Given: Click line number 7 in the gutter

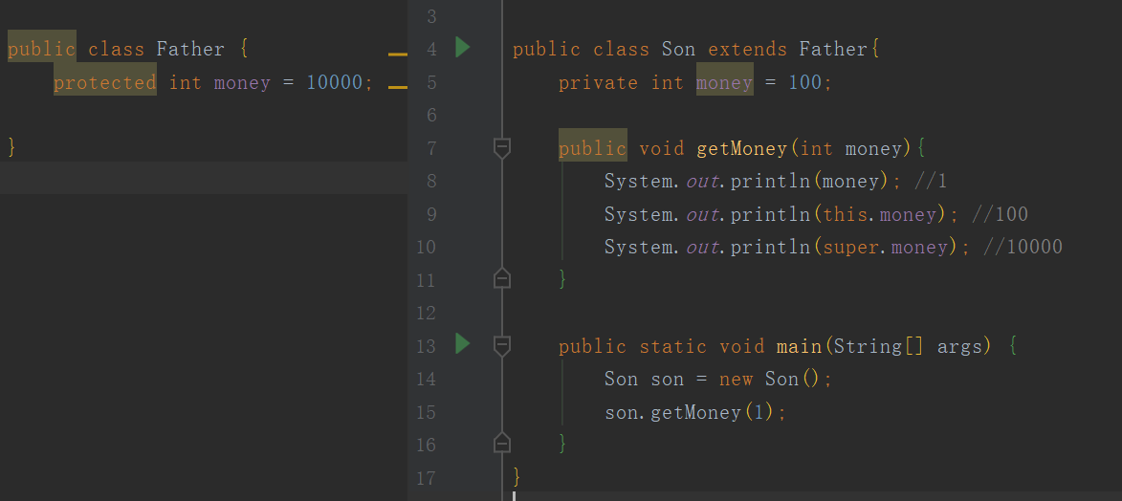Looking at the screenshot, I should (x=430, y=148).
